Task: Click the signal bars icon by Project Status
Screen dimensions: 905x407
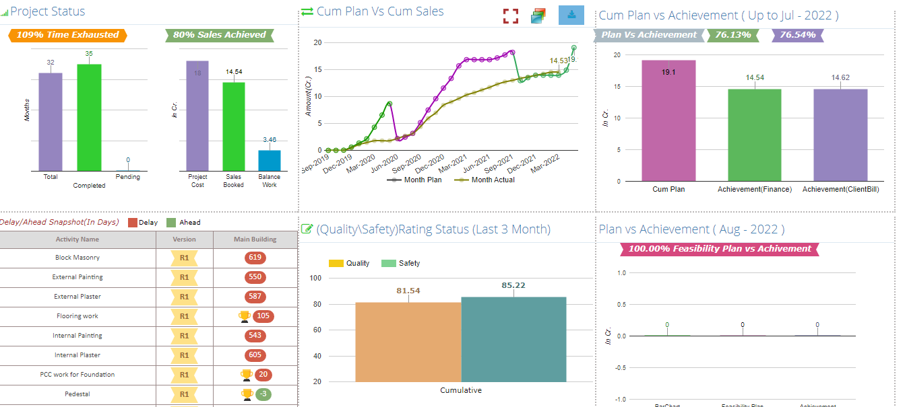Action: (5, 13)
